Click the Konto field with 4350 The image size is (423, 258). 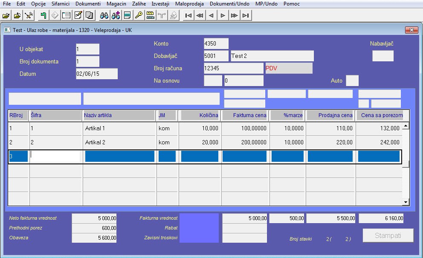pos(216,43)
